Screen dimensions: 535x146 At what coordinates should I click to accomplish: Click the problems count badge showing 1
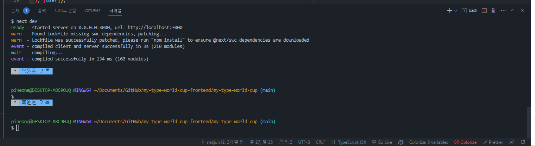26,11
